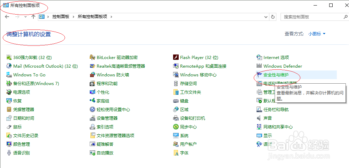Open the Windows To Go icon
This screenshot has height=168, width=349.
9,75
